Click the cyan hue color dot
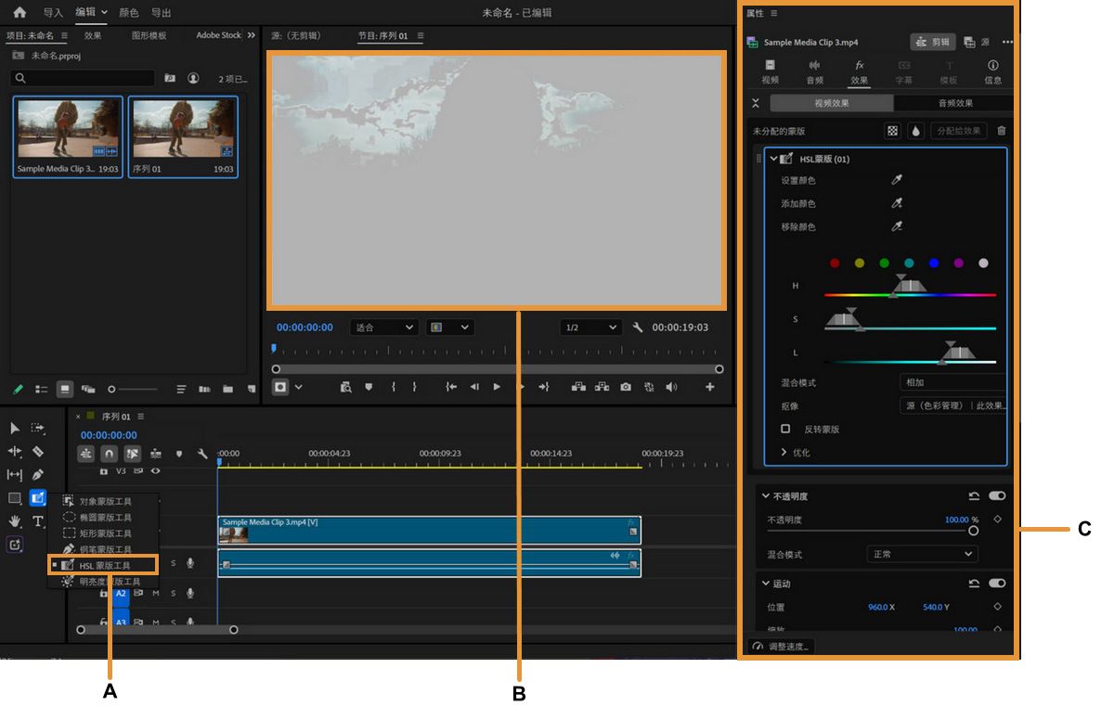Viewport: 1114px width, 719px height. coord(909,263)
